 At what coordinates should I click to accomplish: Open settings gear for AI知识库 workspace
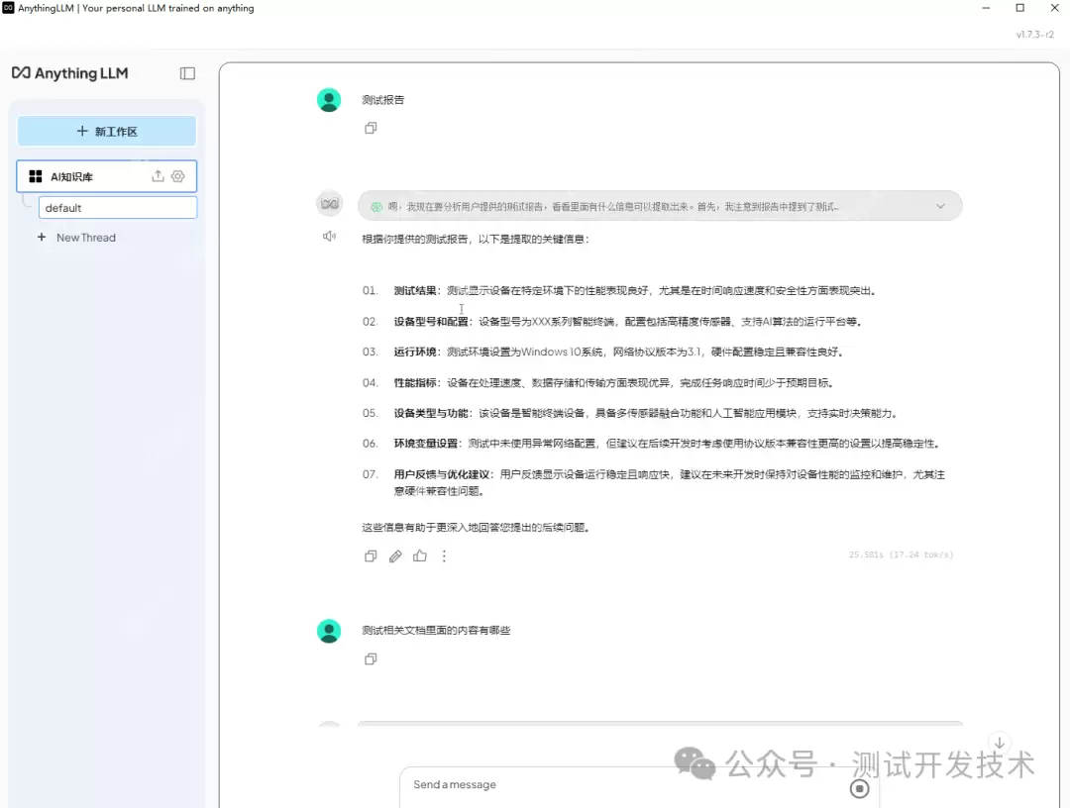pyautogui.click(x=178, y=176)
